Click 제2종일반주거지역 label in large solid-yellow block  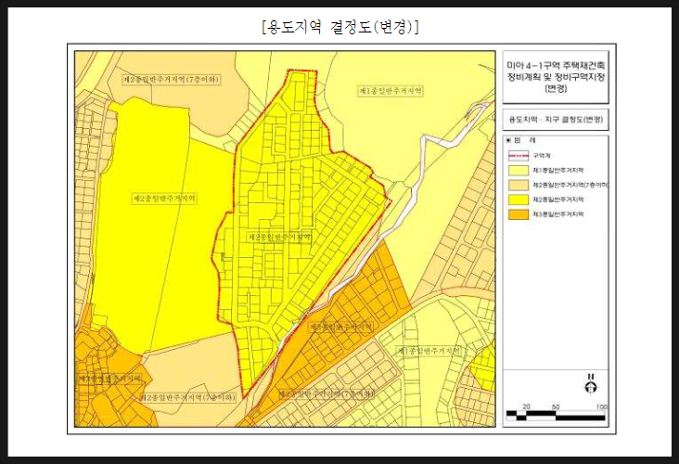164,199
